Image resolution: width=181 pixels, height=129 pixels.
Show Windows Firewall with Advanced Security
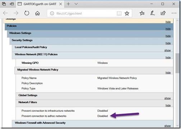tap(167, 126)
